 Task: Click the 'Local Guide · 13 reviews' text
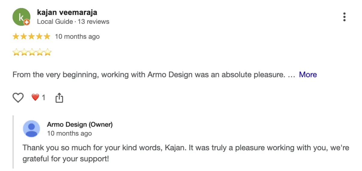73,22
